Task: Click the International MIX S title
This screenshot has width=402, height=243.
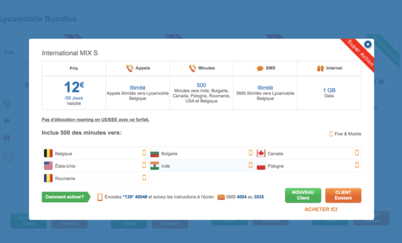Action: (69, 53)
